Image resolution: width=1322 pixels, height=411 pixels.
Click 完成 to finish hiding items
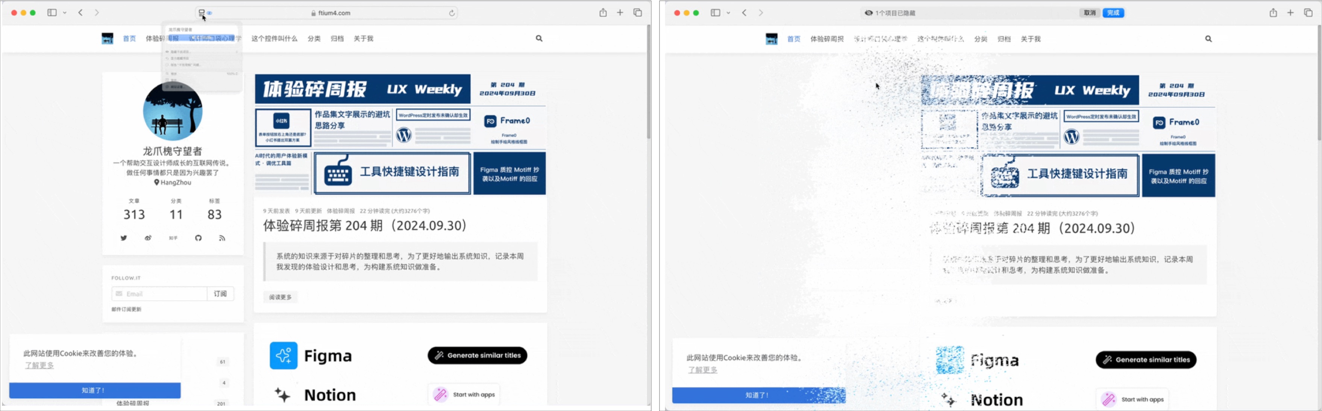pos(1113,13)
